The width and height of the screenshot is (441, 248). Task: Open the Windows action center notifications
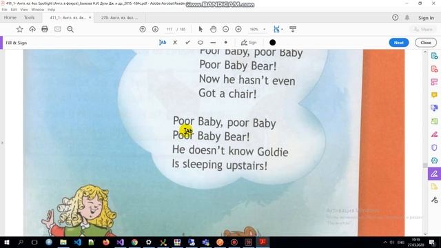(x=432, y=242)
